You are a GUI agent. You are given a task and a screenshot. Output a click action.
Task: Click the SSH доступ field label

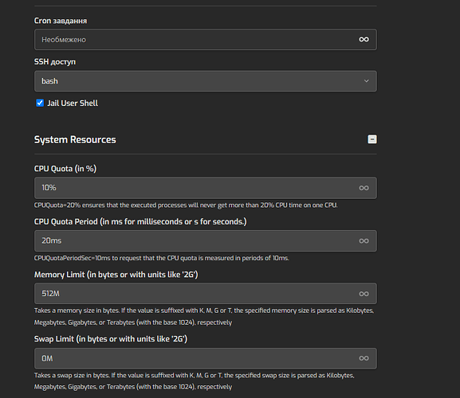[x=55, y=62]
